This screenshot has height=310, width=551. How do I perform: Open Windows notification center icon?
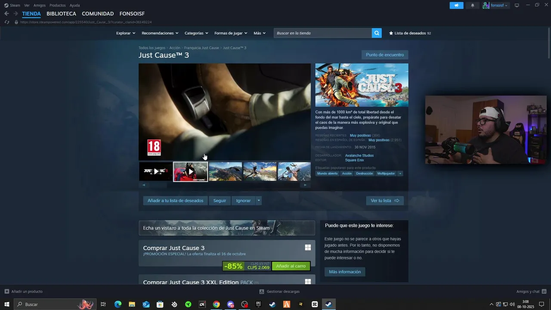(542, 304)
